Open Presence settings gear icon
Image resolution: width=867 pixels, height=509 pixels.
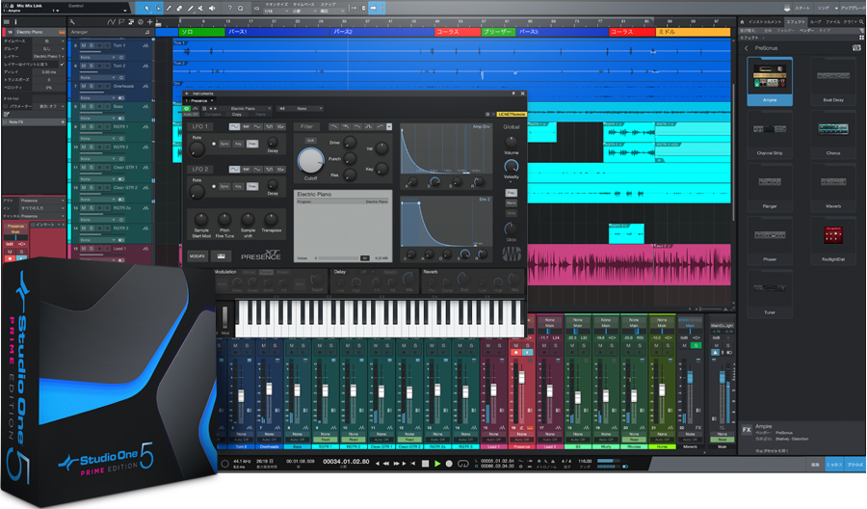point(487,114)
